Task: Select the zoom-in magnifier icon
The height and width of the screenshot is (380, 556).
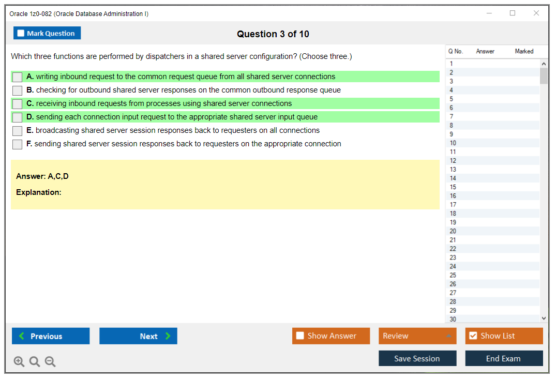Action: click(x=19, y=361)
